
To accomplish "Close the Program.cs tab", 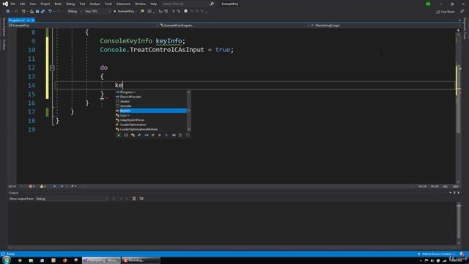I will (x=32, y=20).
